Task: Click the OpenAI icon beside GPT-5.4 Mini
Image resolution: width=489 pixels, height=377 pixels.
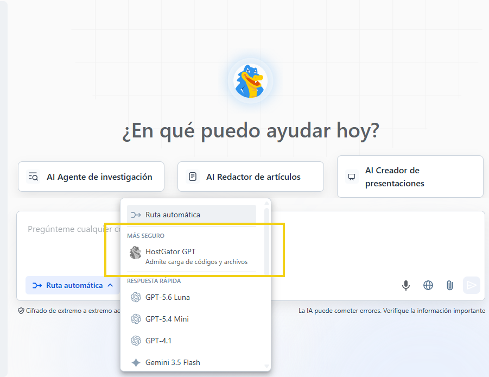Action: coord(136,319)
